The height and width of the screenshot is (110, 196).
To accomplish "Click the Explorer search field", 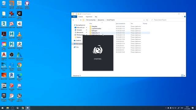I will pos(168,20).
